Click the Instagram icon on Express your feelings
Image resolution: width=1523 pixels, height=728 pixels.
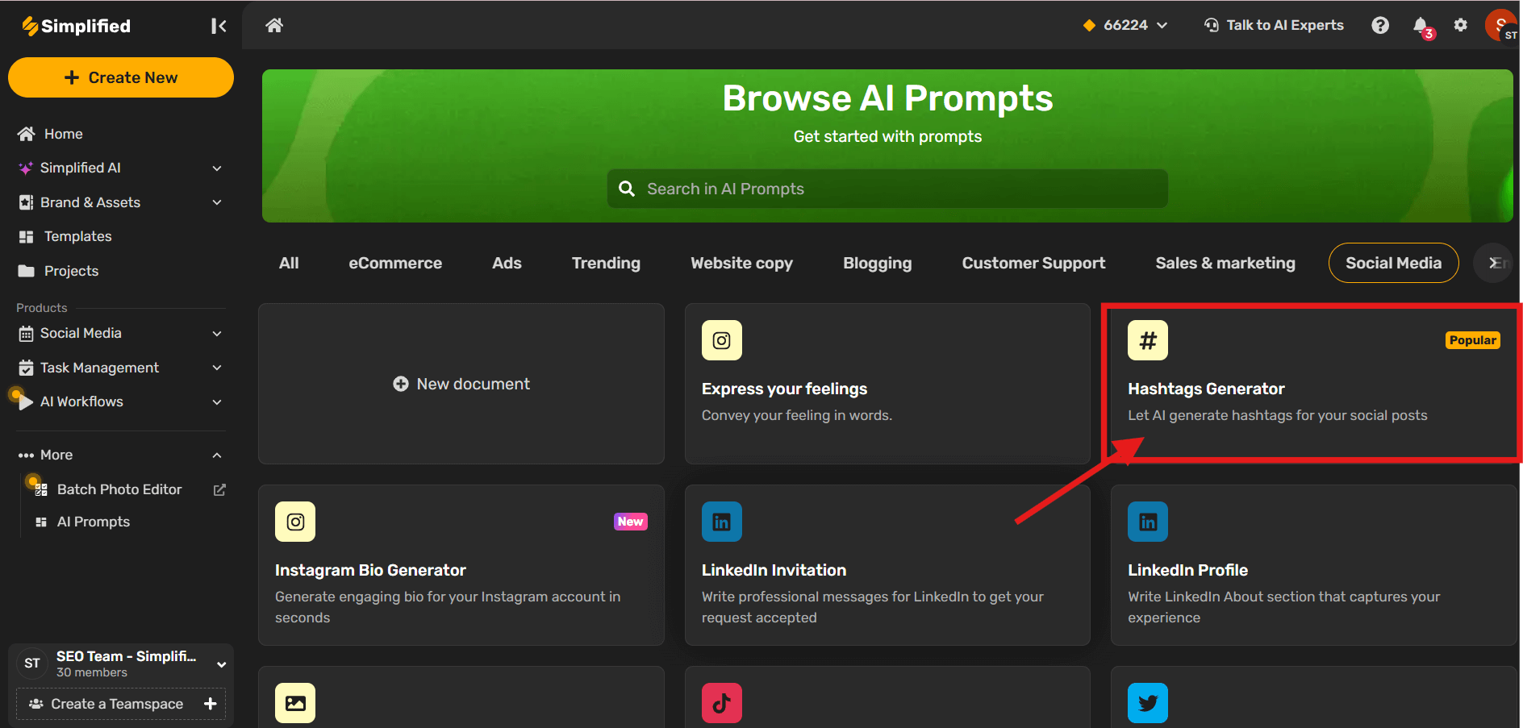(x=722, y=340)
